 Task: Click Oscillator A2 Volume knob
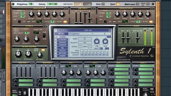[117, 14]
